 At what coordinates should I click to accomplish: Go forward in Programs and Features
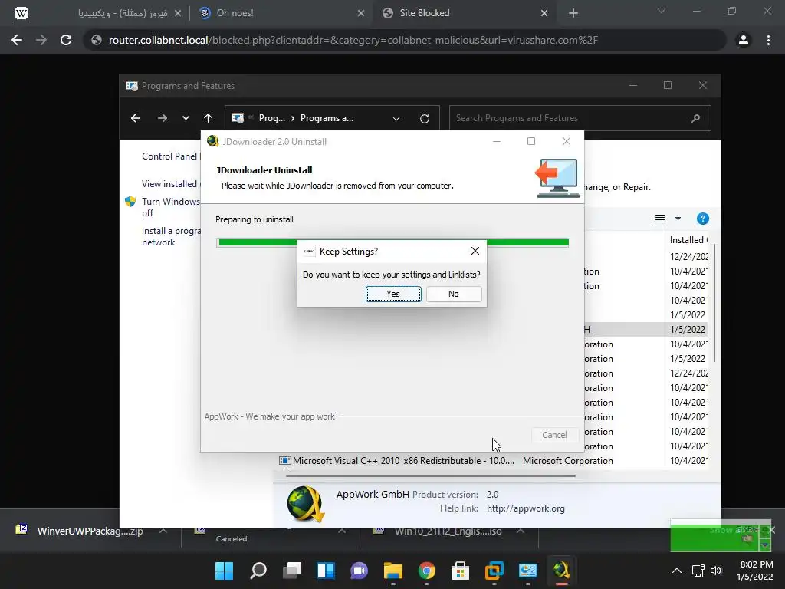(163, 118)
